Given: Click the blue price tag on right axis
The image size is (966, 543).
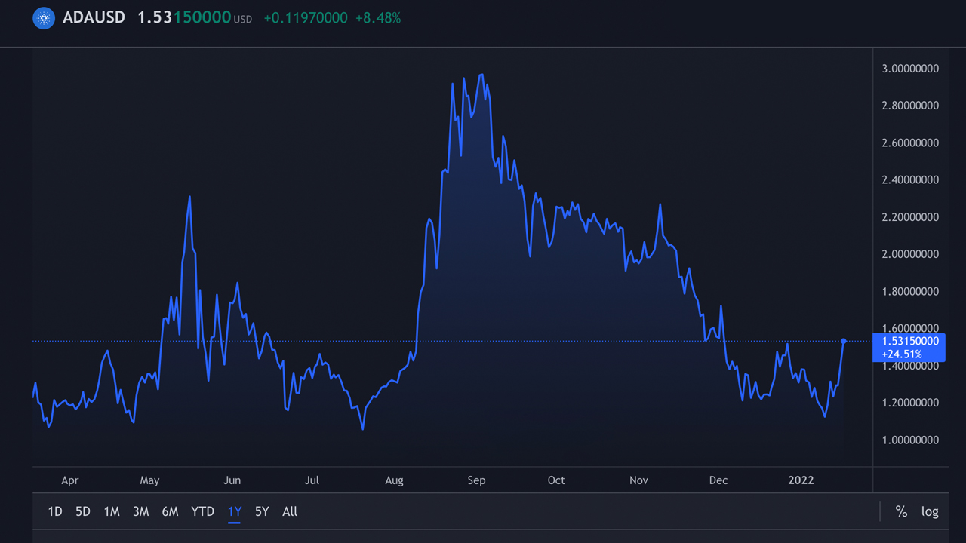Looking at the screenshot, I should pyautogui.click(x=909, y=348).
